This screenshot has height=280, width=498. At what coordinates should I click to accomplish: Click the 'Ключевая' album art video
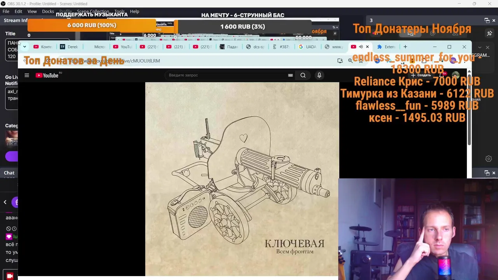coord(242,179)
